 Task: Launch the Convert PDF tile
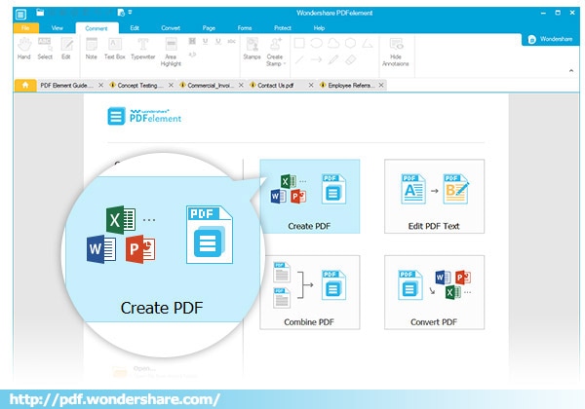click(434, 291)
